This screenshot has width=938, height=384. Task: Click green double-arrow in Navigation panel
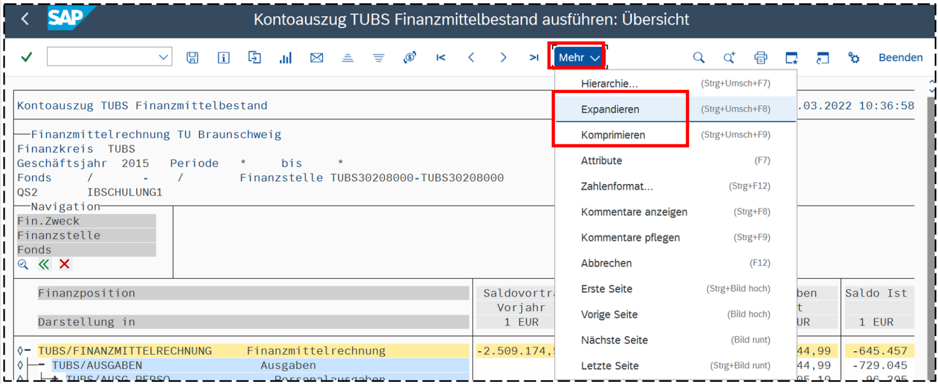click(44, 264)
